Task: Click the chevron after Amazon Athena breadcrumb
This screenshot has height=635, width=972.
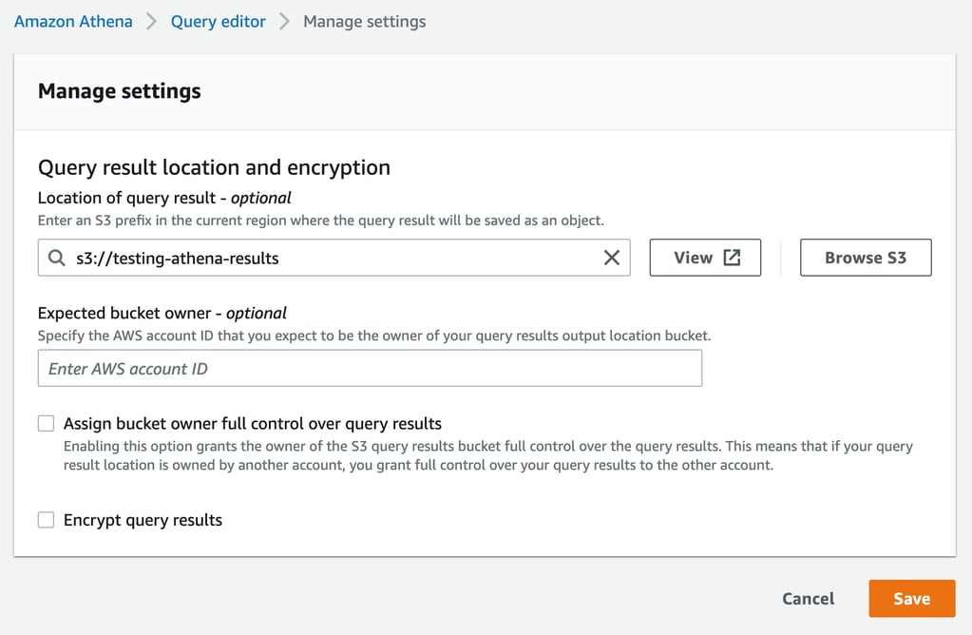Action: (x=152, y=21)
